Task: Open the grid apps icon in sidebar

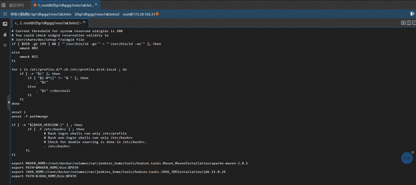Action: [x=5, y=45]
